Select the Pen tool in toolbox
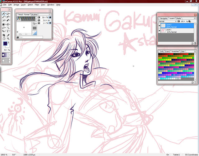 (3, 14)
